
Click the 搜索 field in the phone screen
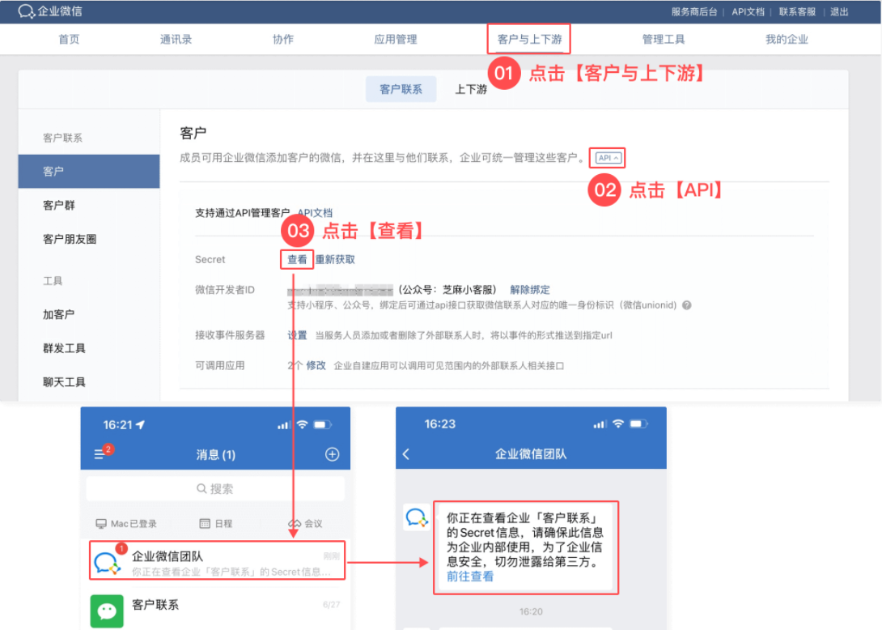coord(215,488)
